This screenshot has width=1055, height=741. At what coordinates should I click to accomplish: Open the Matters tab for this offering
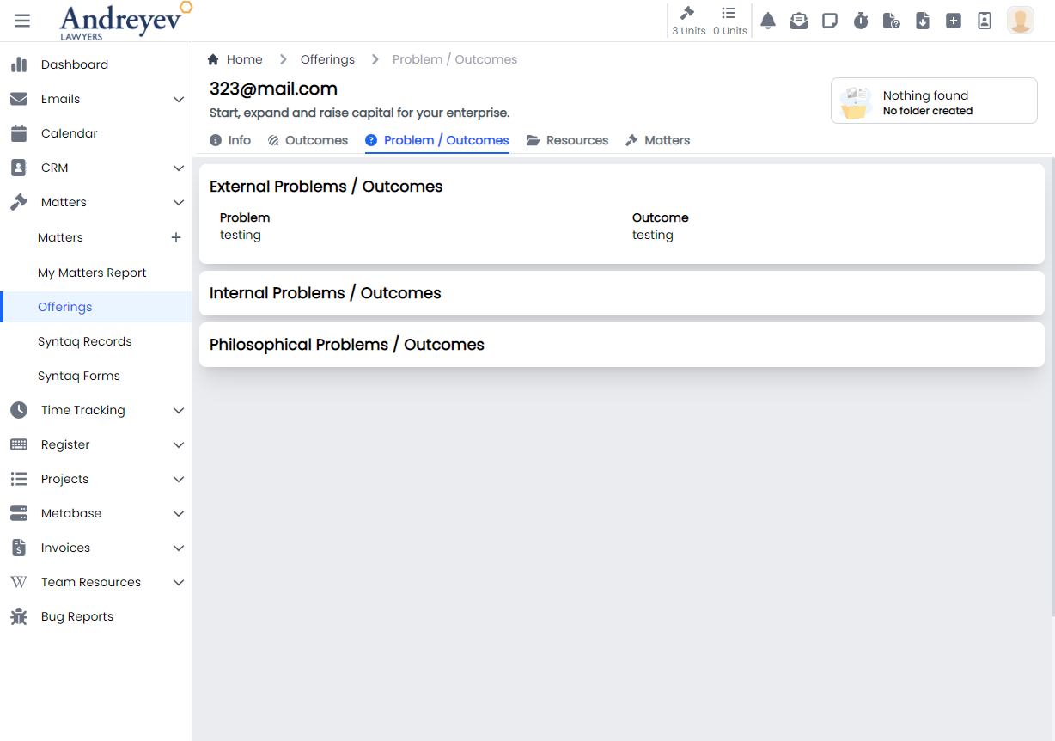pos(658,140)
